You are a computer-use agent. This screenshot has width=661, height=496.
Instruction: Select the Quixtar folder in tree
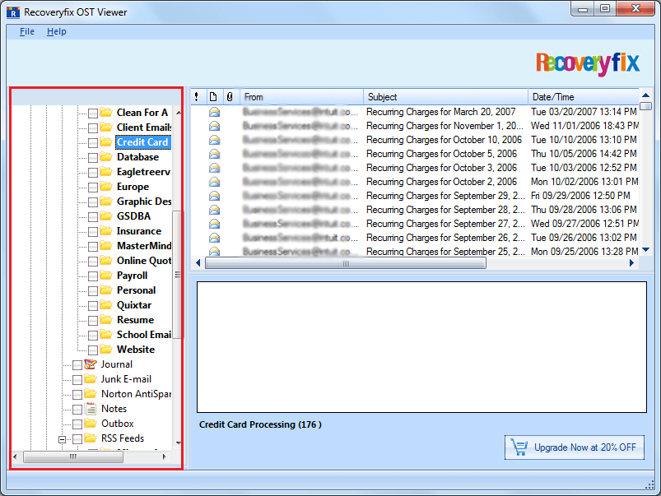pos(134,305)
